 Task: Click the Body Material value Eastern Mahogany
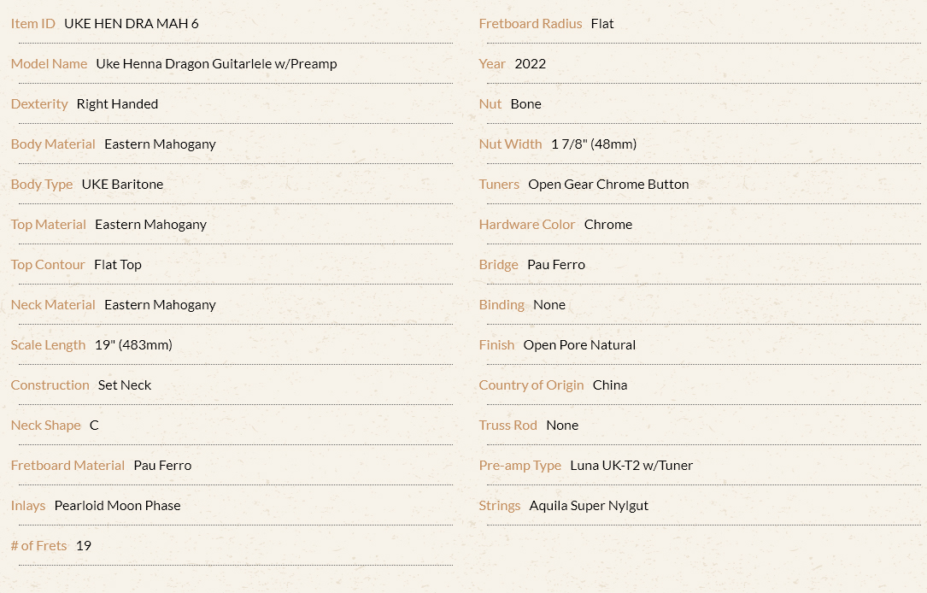161,144
